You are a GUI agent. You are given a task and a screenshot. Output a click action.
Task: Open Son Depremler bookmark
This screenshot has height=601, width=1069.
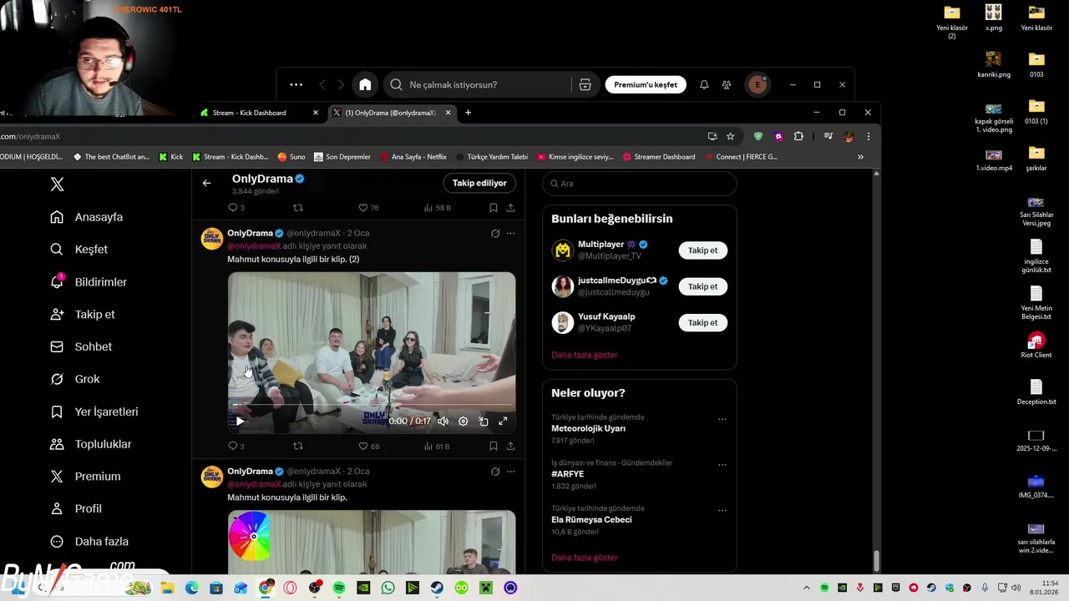point(342,157)
